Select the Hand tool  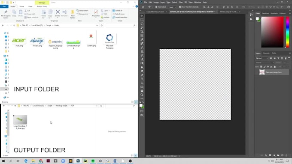[142, 91]
